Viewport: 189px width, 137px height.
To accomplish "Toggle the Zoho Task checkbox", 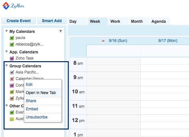I will (x=12, y=58).
